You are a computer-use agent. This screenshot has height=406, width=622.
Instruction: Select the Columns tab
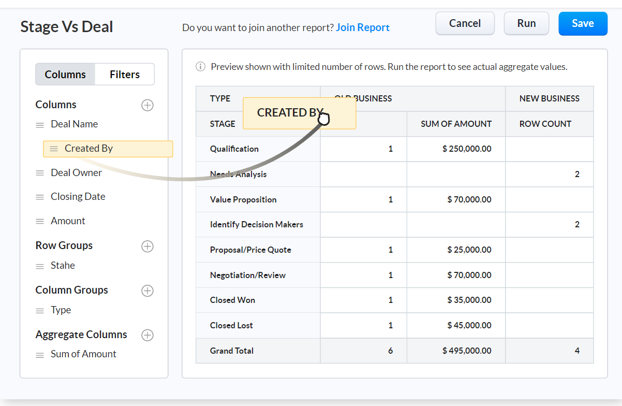[65, 74]
